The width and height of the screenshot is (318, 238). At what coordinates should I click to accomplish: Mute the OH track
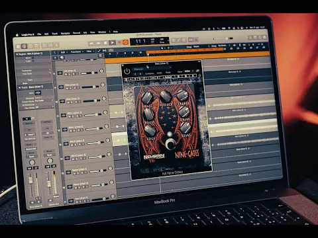tap(66, 75)
